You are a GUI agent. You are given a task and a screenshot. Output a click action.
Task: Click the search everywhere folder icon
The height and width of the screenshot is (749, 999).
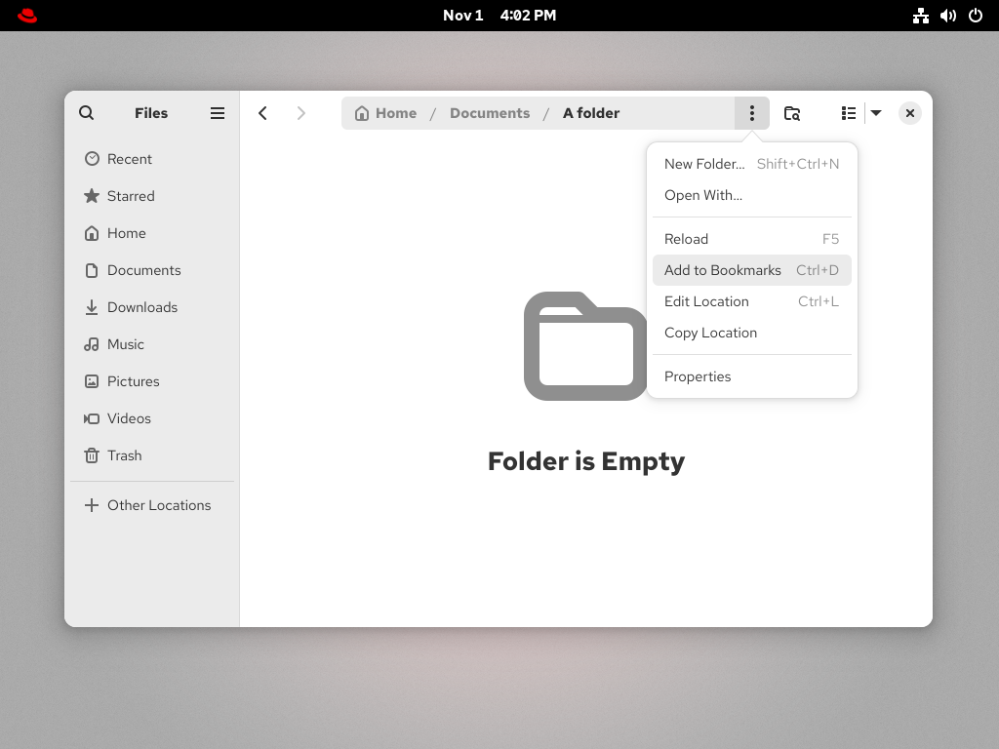tap(792, 113)
